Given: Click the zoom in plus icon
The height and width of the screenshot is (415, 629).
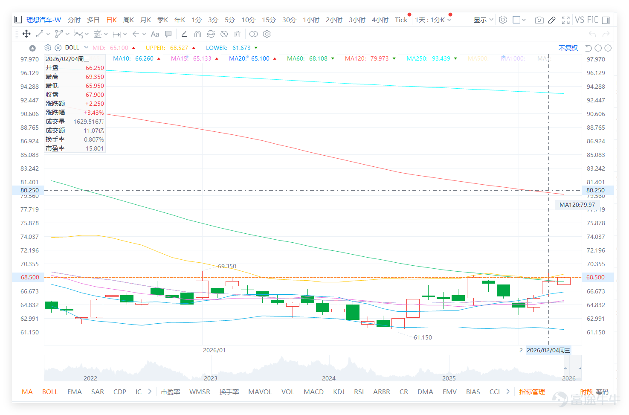Looking at the screenshot, I should (608, 48).
